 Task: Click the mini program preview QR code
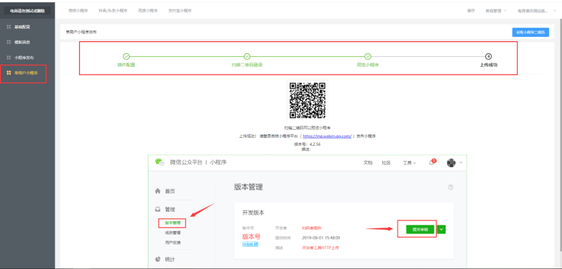coord(307,100)
